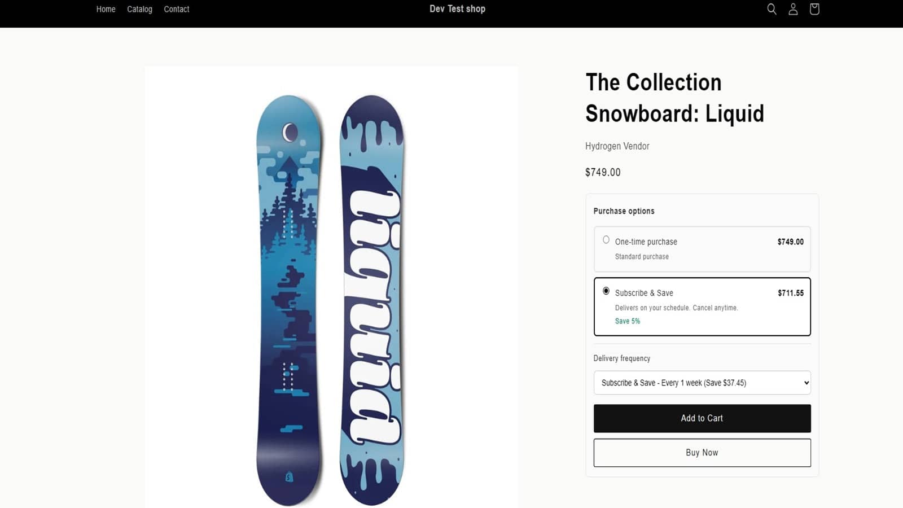Click Add to Cart
The height and width of the screenshot is (508, 903).
[702, 418]
